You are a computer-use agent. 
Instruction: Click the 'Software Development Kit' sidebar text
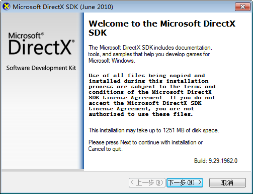pyautogui.click(x=41, y=68)
